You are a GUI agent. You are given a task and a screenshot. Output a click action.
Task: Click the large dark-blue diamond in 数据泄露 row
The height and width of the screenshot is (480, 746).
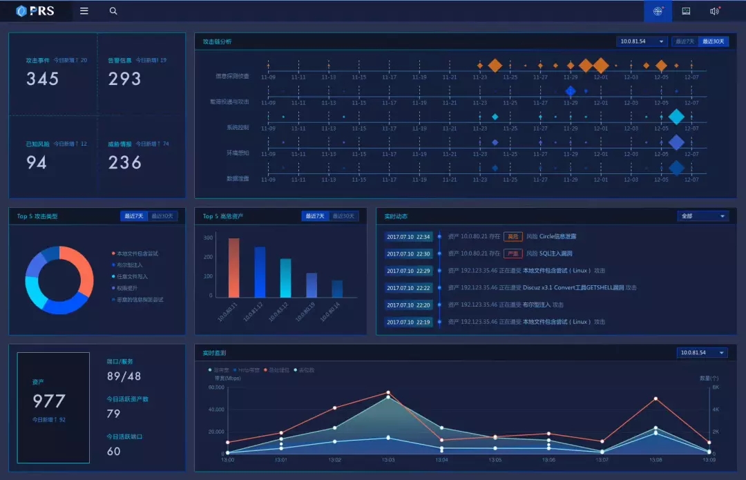pyautogui.click(x=676, y=168)
